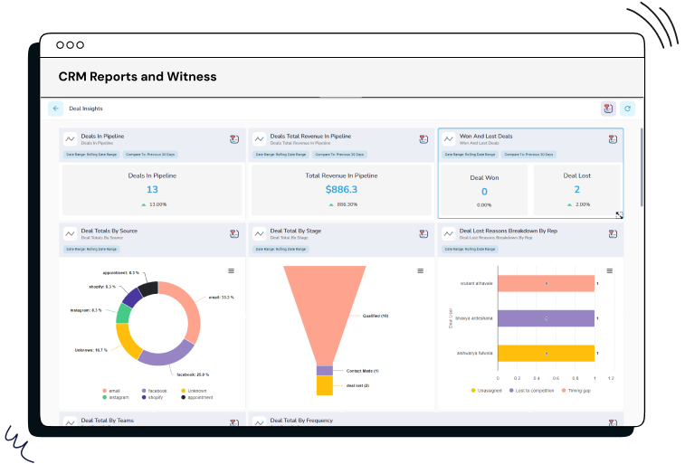Click the Deal Won value 0
Viewport: 685px width, 464px height.
[484, 192]
